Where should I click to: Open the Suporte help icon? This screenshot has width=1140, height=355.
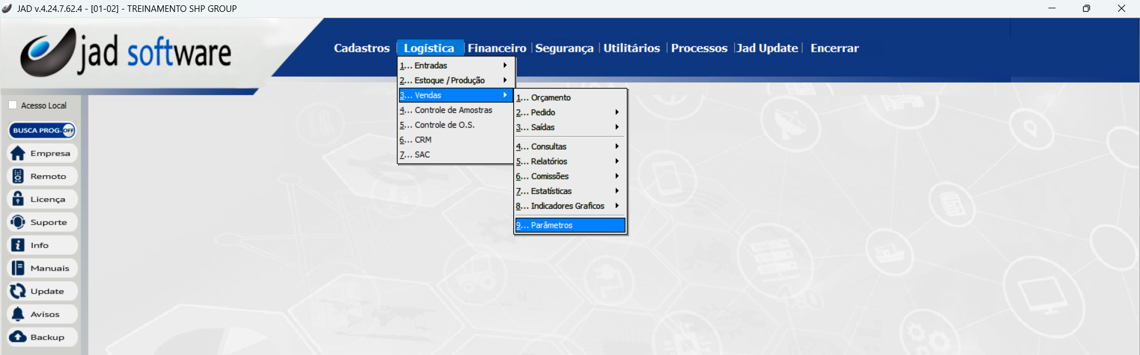point(18,222)
